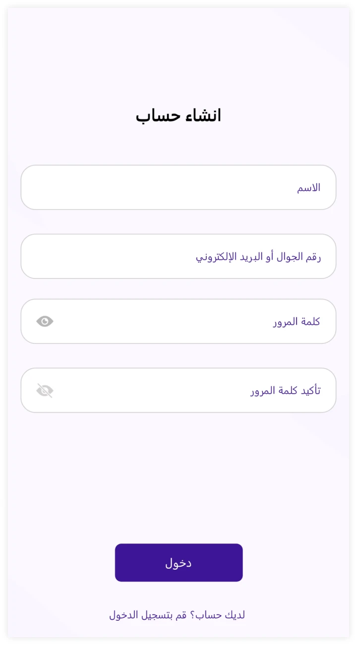Click the رقم الجوال placeholder text

258,257
